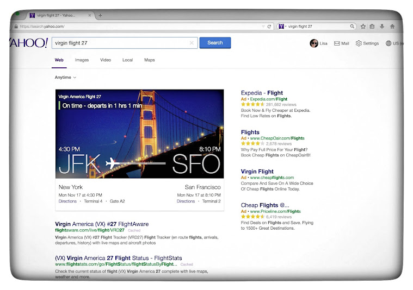Click the Priceline star rating
413x290 pixels.
coord(252,217)
